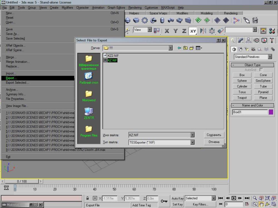
Task: Switch to the Modeling shelf tab
Action: click(x=207, y=13)
